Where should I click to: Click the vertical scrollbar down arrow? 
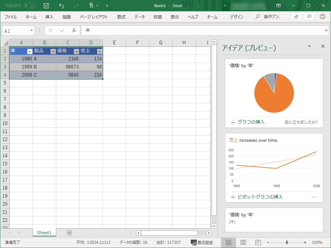click(x=214, y=226)
